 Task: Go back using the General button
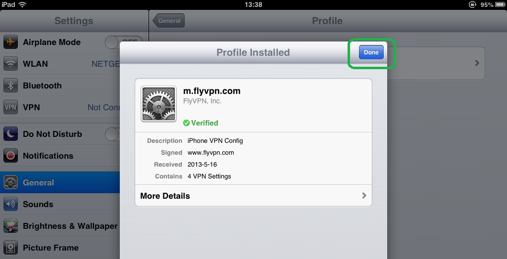(x=169, y=21)
